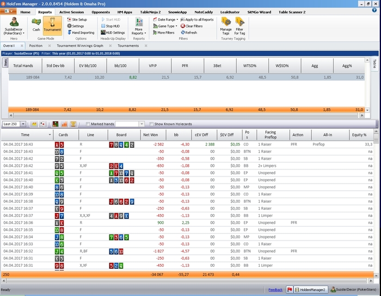Click Clear Filters
This screenshot has height=296, width=381.
point(192,26)
